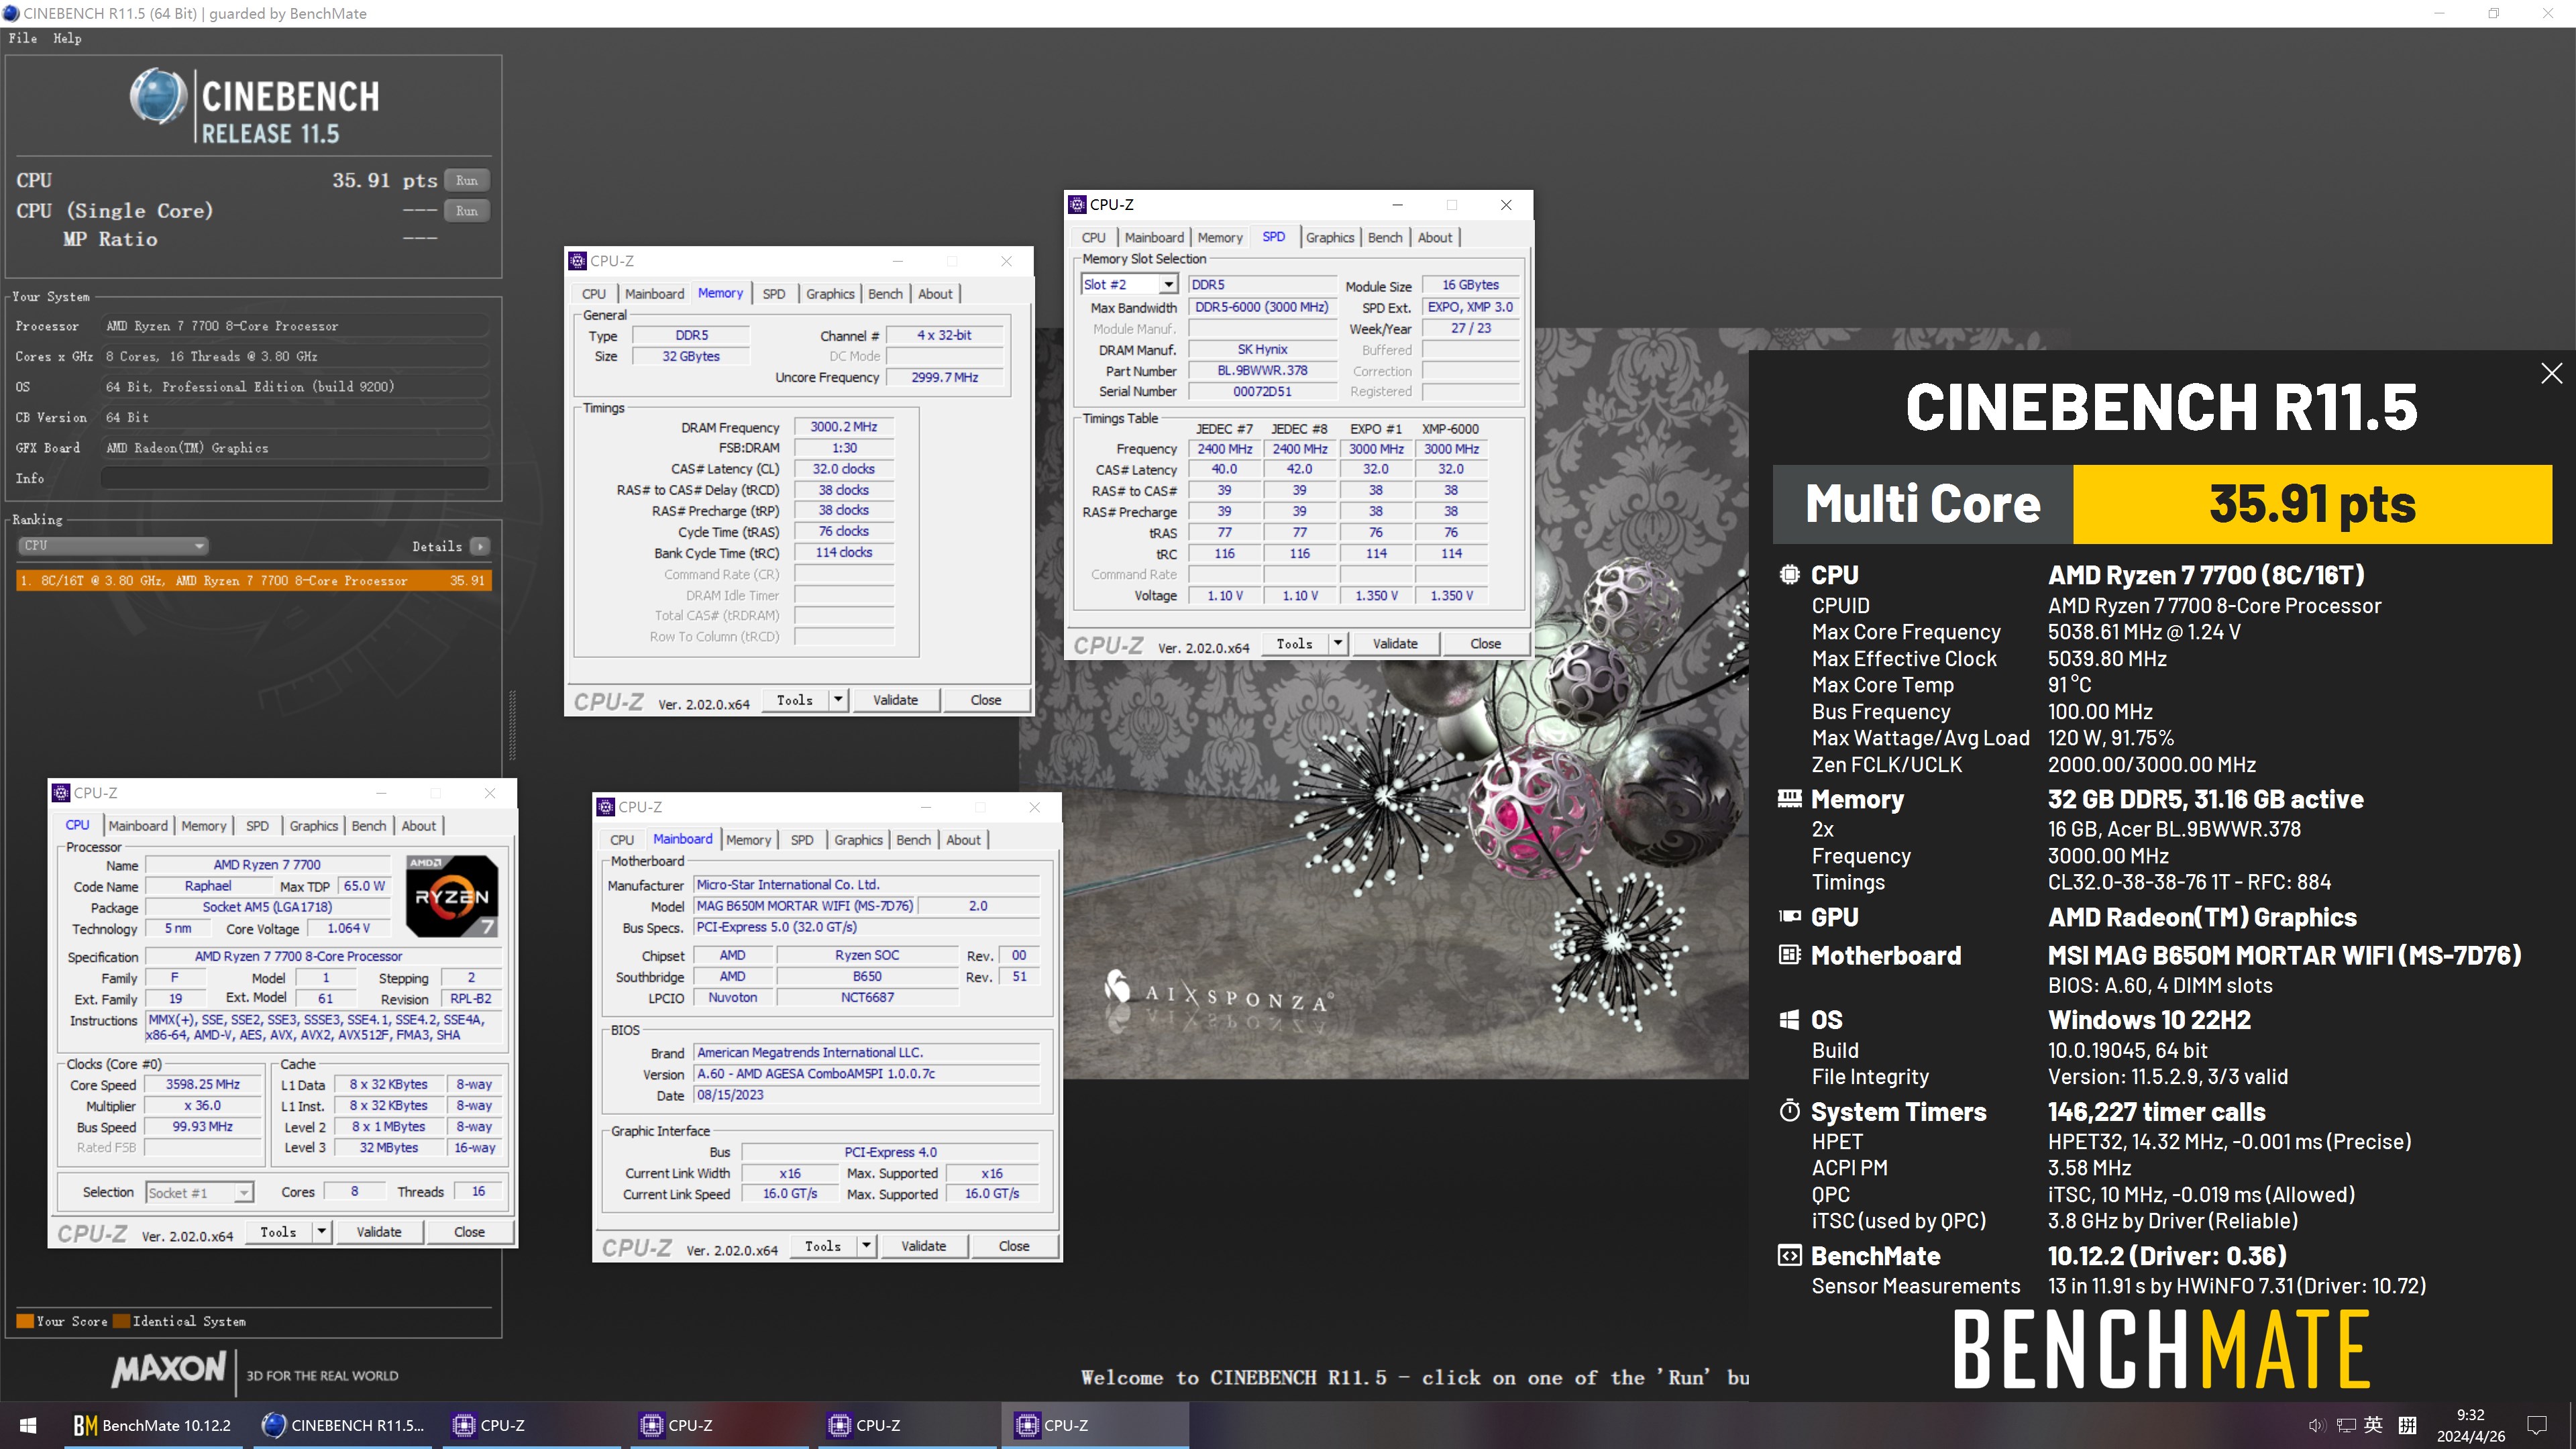Image resolution: width=2576 pixels, height=1449 pixels.
Task: Open the Ranking CPU dropdown
Action: tap(113, 546)
